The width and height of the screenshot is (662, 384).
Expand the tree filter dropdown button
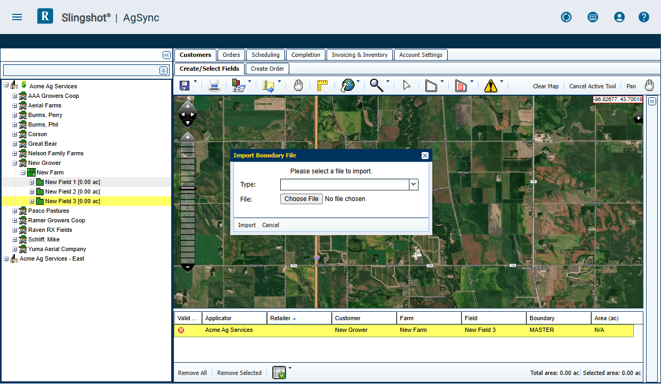pyautogui.click(x=163, y=70)
